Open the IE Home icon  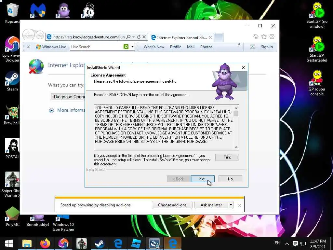coord(256,37)
